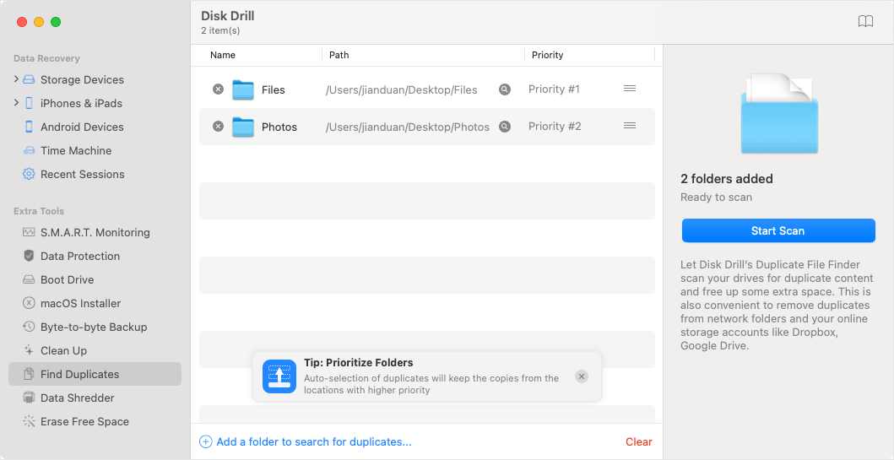Click the Photos path text
Screen dimensions: 894x460
408,127
